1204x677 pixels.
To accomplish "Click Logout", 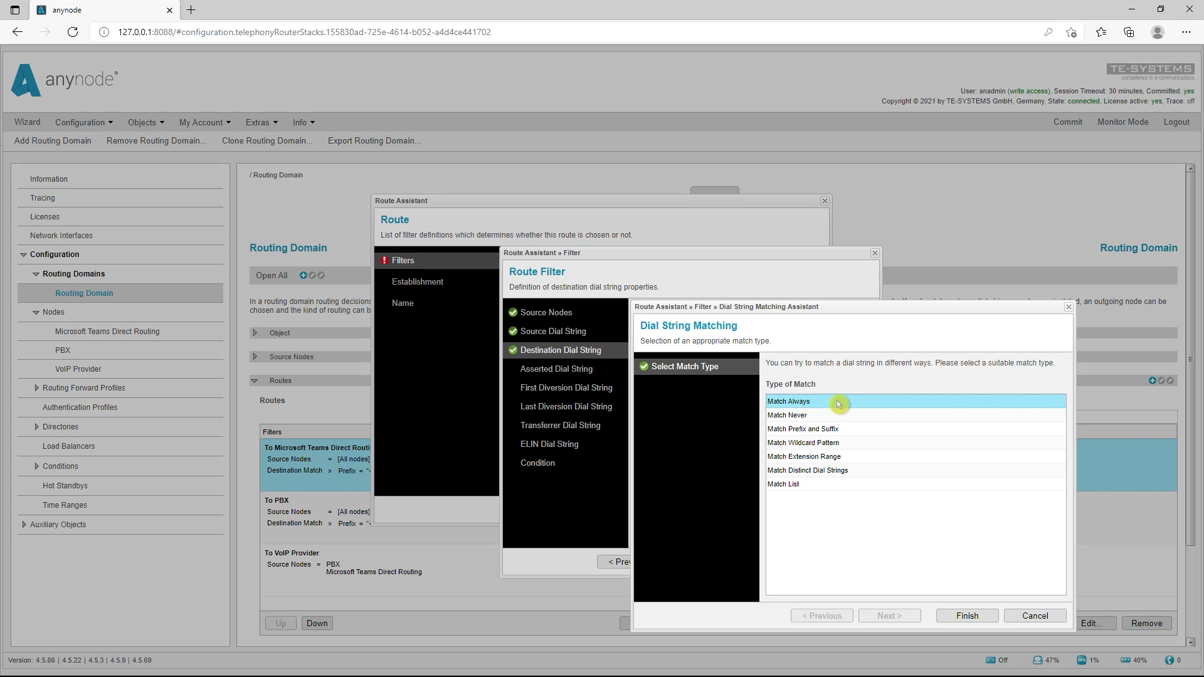I will tap(1176, 122).
